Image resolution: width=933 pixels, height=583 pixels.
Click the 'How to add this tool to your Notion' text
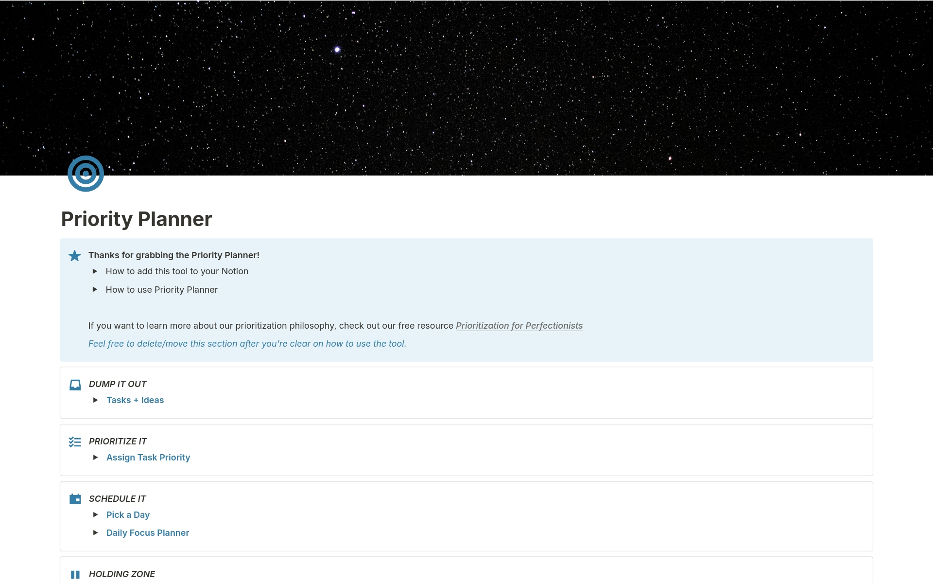tap(177, 271)
